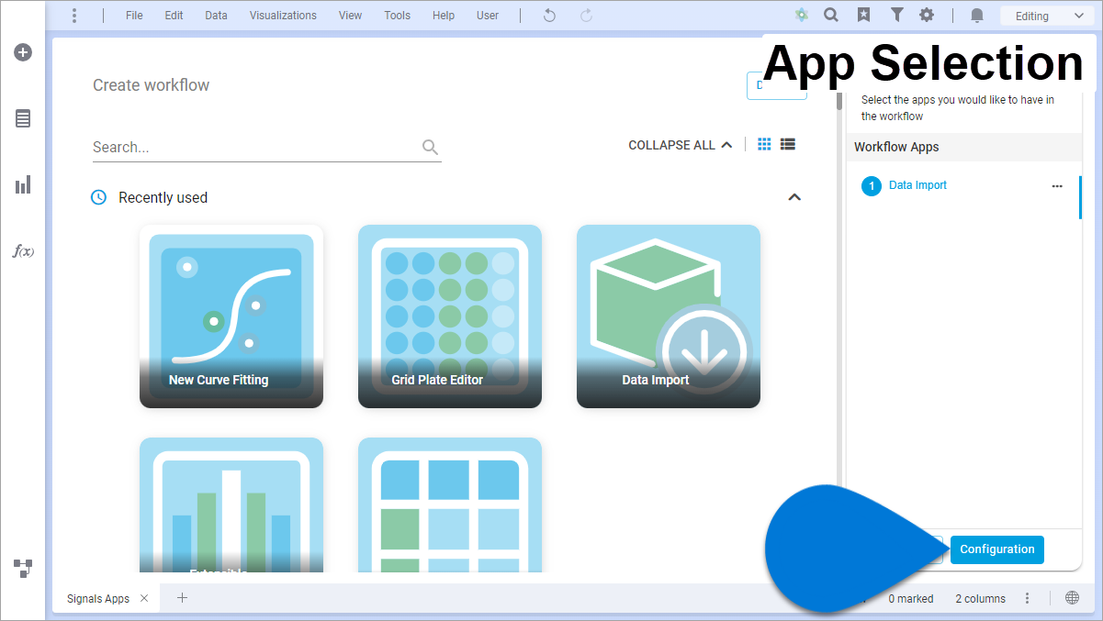Open the View menu

(x=350, y=16)
